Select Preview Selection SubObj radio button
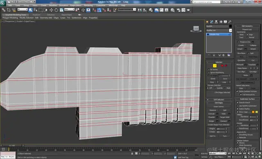This screenshot has height=159, width=262. [x=215, y=88]
